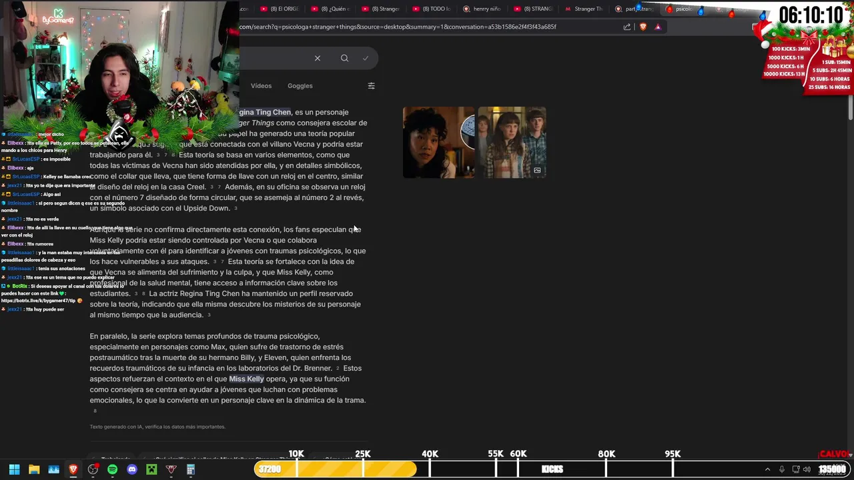
Task: Click citation 2 after 'Dr. Brenner.'
Action: point(338,368)
